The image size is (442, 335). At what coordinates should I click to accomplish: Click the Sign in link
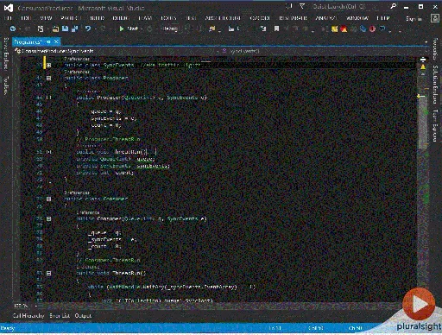[x=414, y=19]
